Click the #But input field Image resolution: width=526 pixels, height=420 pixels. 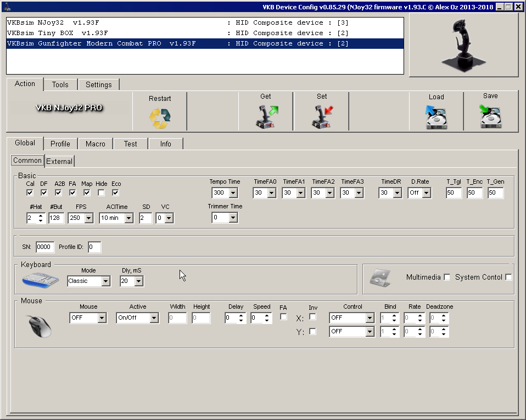pos(56,218)
